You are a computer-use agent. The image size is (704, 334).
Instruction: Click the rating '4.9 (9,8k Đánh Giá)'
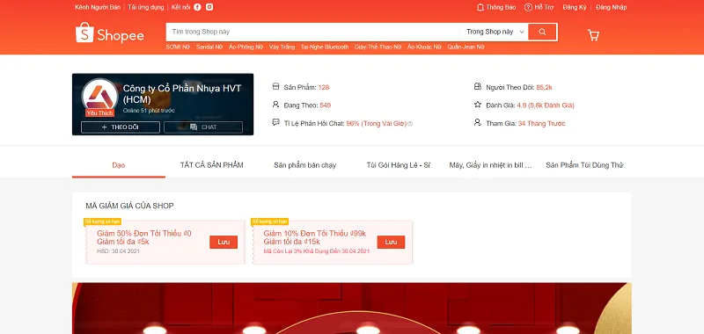(546, 105)
